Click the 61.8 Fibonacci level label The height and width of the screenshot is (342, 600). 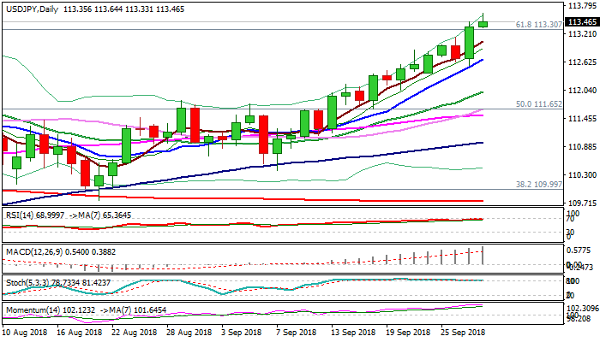coord(540,25)
